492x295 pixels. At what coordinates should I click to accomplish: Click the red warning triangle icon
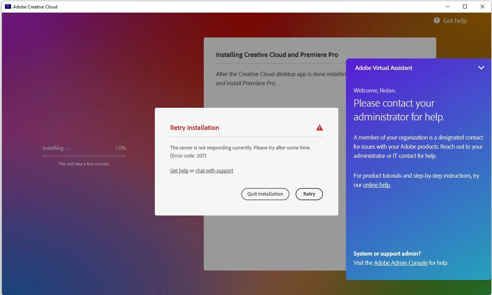point(320,128)
